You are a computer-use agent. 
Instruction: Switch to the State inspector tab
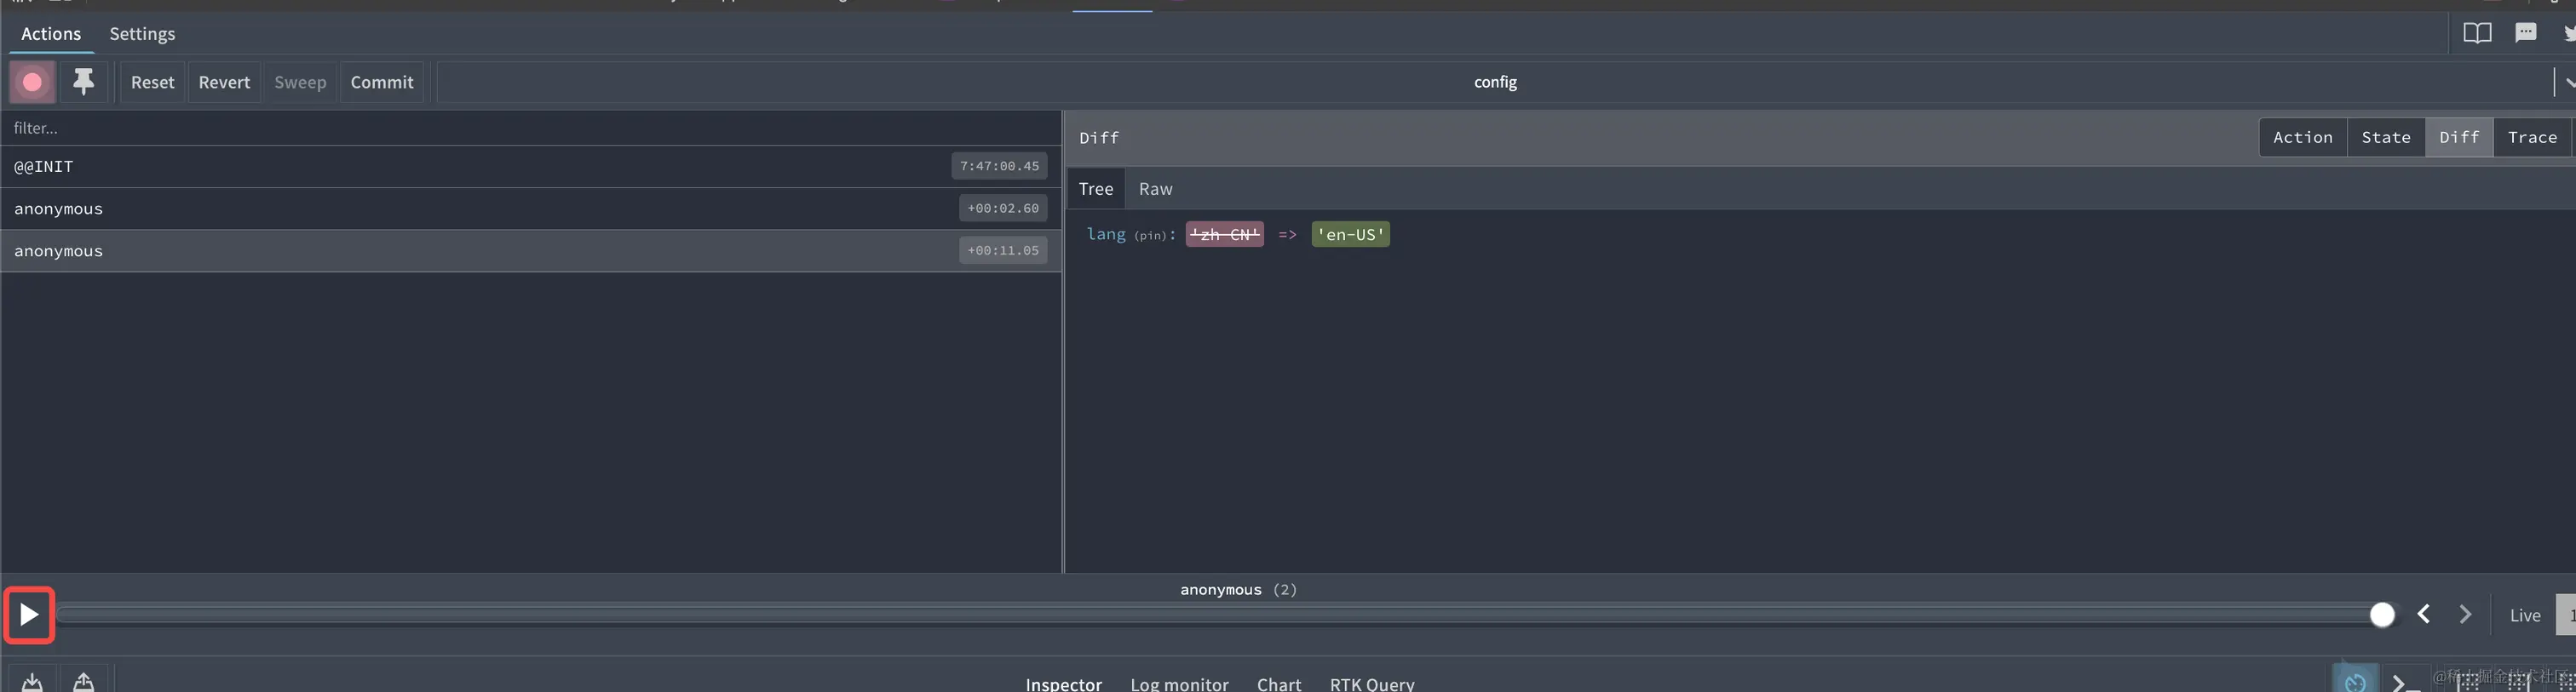2385,138
